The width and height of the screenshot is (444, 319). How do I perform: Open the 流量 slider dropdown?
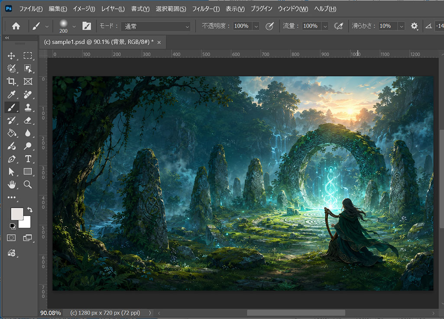click(325, 26)
